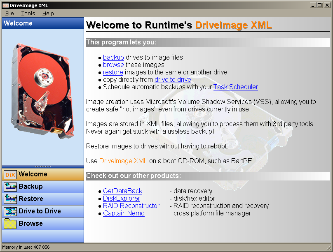Image resolution: width=333 pixels, height=252 pixels.
Task: Open the Tools menu
Action: pos(28,13)
